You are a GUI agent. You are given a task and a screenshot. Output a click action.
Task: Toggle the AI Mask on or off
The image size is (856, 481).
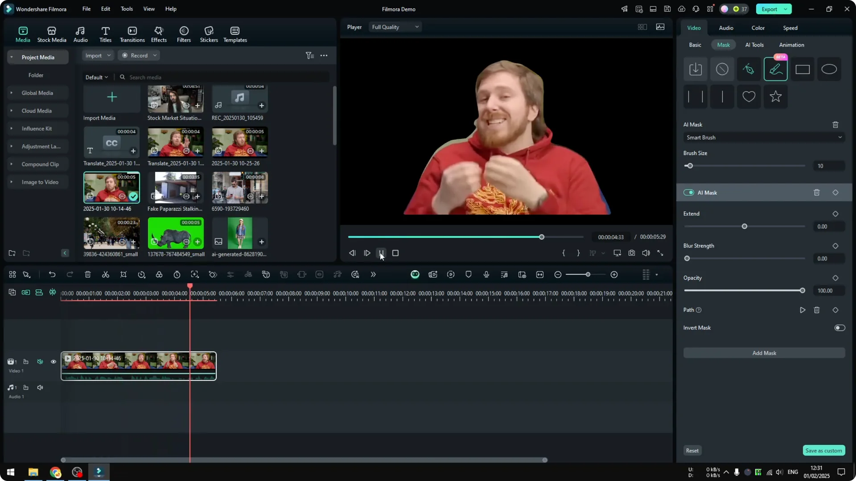coord(689,192)
